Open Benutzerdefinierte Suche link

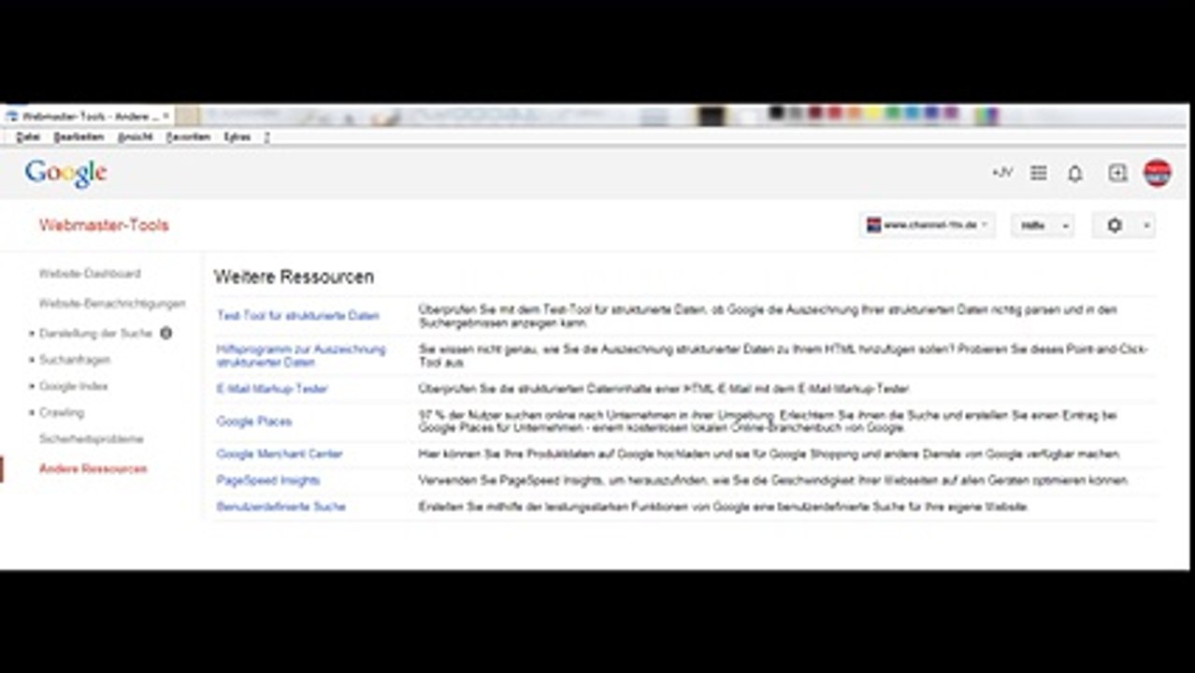click(x=281, y=507)
